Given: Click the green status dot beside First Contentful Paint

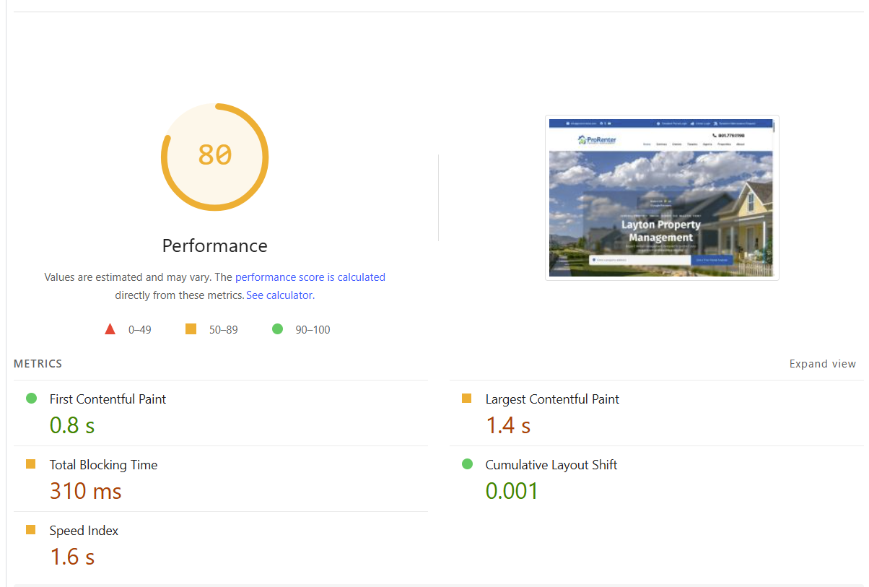Looking at the screenshot, I should point(31,399).
